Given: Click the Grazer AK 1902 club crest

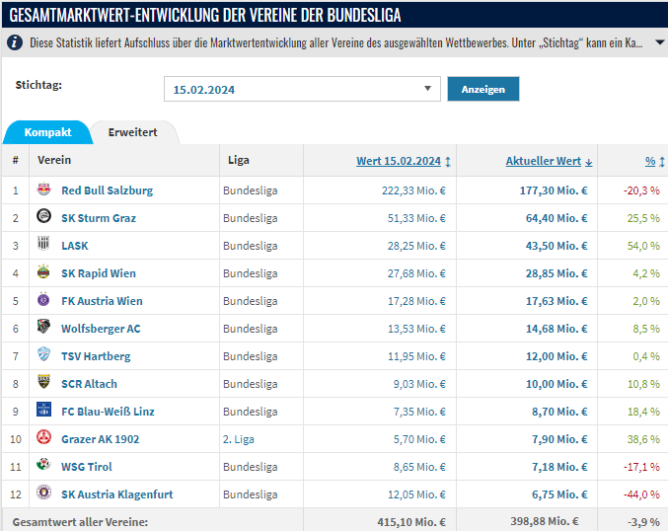Looking at the screenshot, I should click(43, 437).
